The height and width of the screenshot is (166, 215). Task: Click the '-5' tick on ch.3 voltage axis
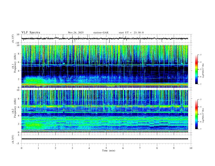[18, 143]
